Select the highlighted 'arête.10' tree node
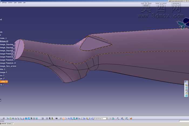The height and width of the screenshot is (126, 189). (x=4, y=82)
